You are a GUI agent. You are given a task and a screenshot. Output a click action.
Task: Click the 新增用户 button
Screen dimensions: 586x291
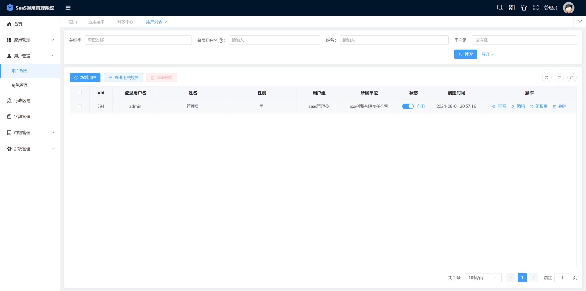coord(85,78)
